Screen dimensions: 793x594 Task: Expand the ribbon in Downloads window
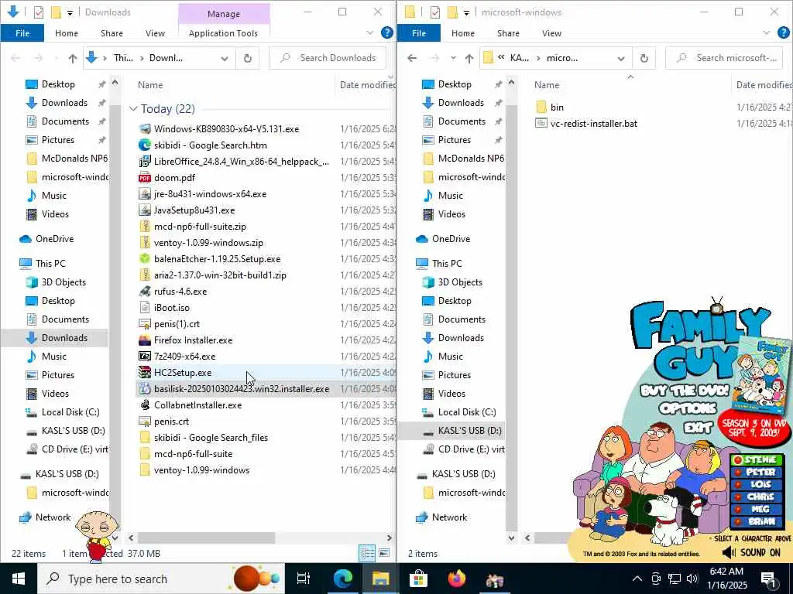[x=369, y=32]
